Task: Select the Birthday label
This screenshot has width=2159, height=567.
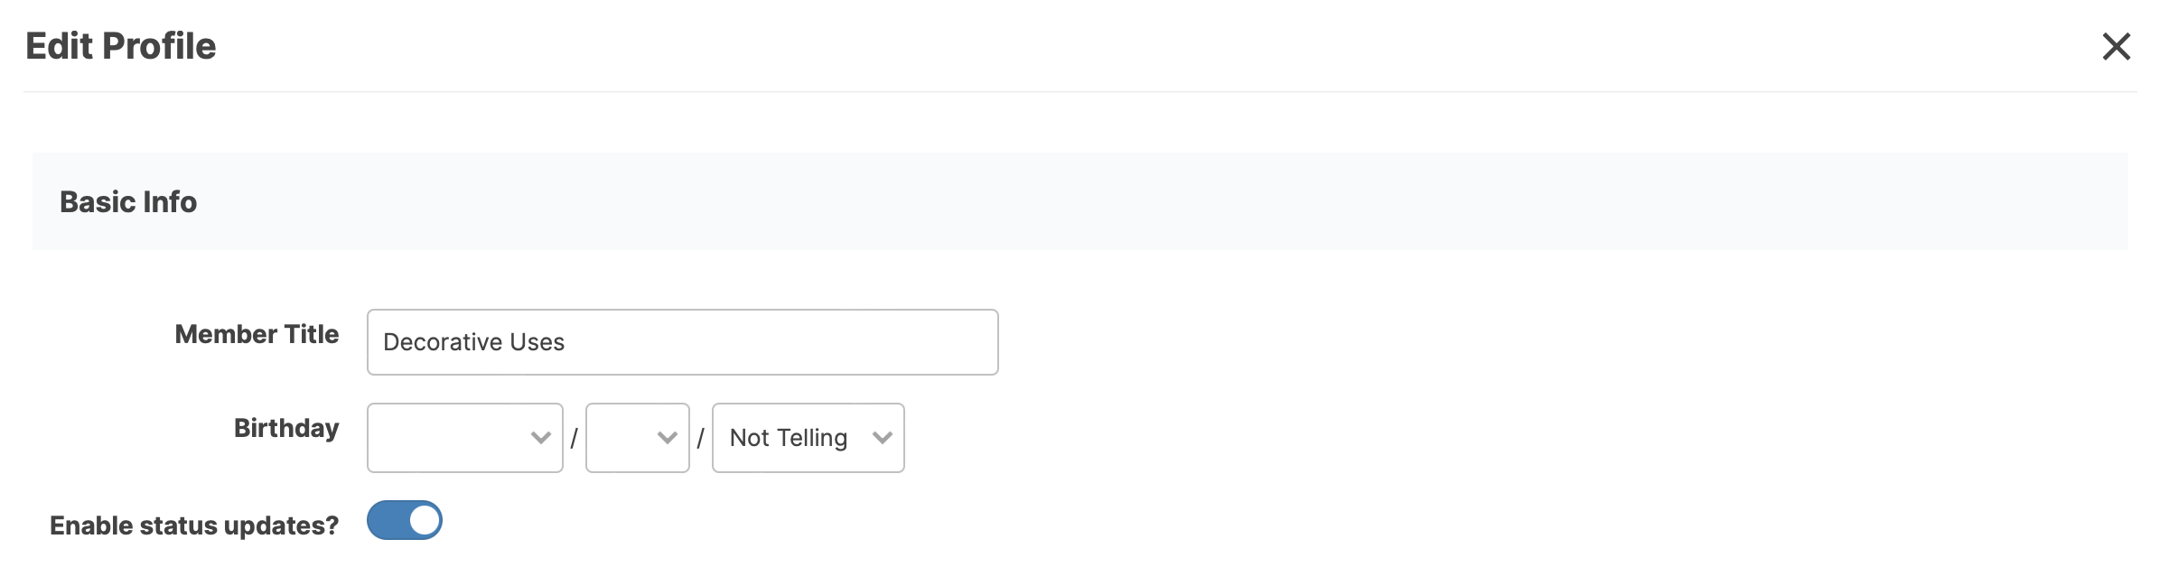Action: (286, 428)
